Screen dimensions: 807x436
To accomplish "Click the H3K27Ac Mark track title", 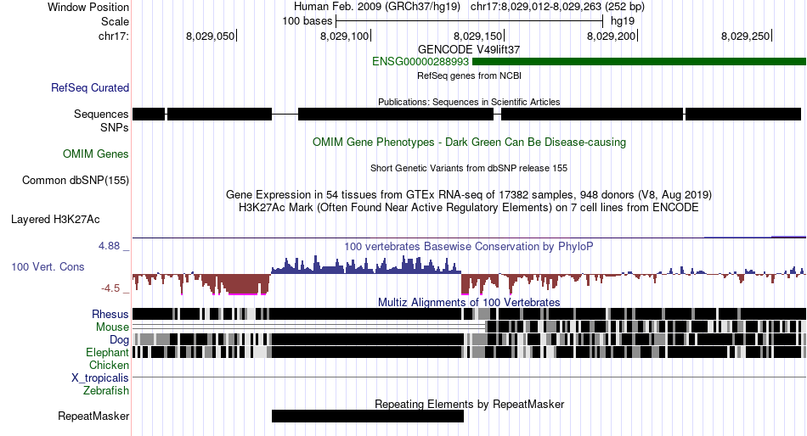I will pyautogui.click(x=469, y=208).
